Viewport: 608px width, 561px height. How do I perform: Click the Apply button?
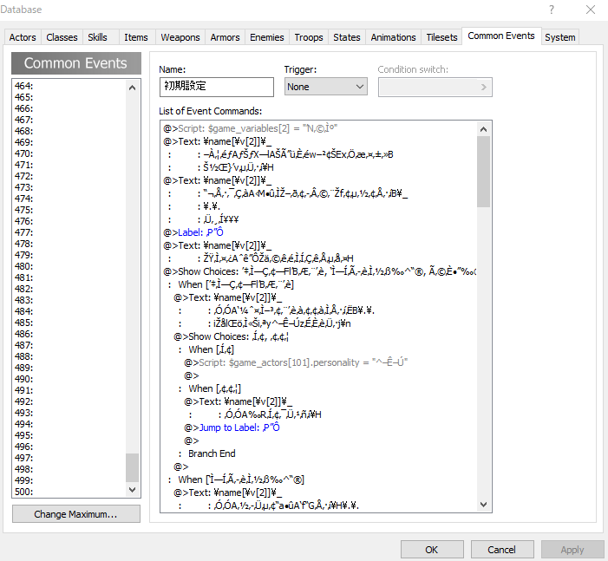[572, 550]
